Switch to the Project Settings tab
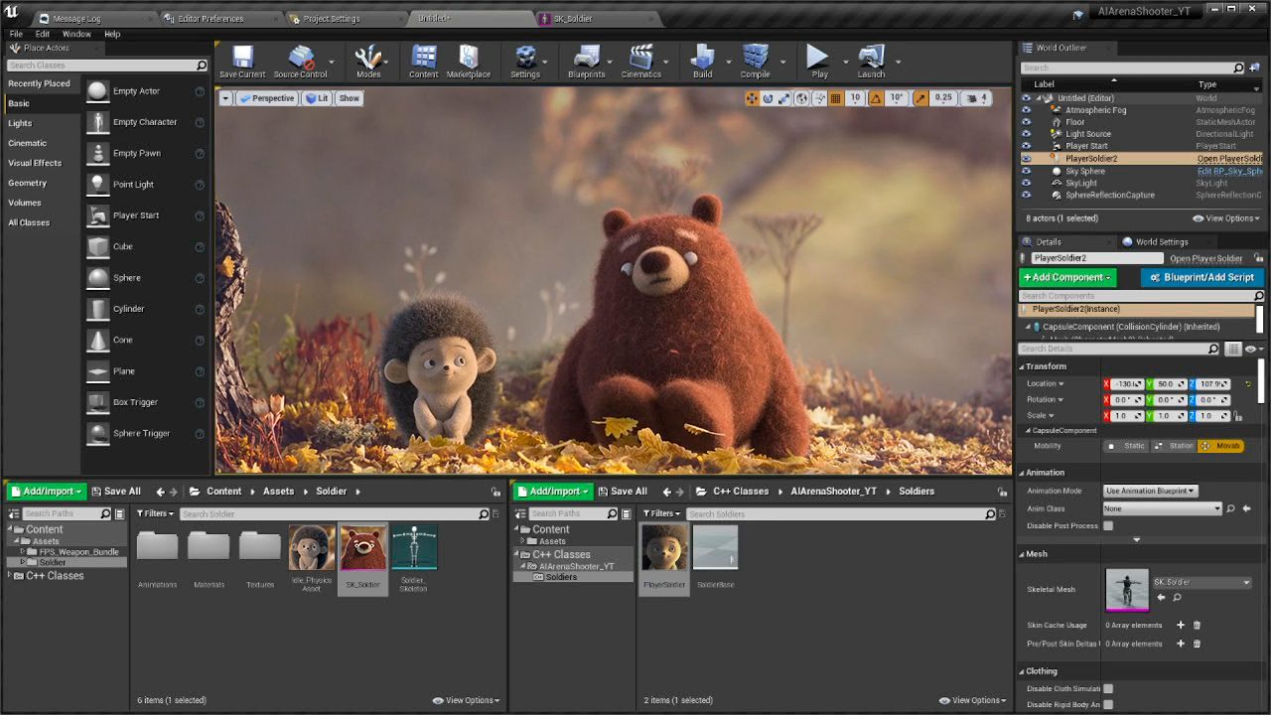Screen dimensions: 1271x715 pyautogui.click(x=333, y=19)
